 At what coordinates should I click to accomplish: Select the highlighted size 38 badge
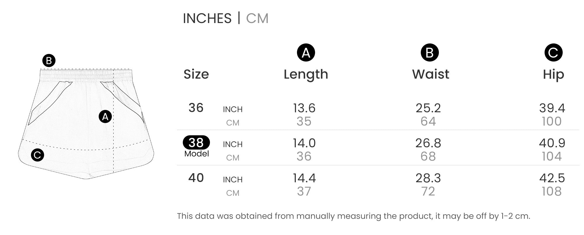point(196,143)
